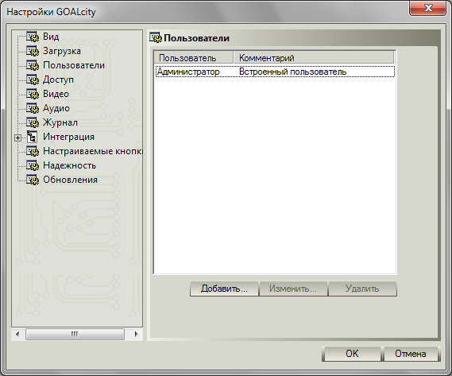Screen dimensions: 452x376
Task: Expand the Интеграция tree node
Action: point(17,138)
